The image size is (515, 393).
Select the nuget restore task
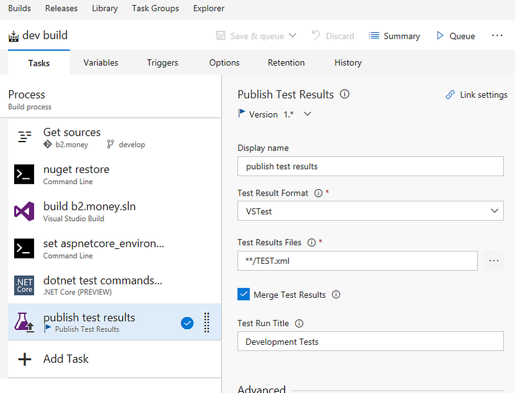[x=115, y=174]
